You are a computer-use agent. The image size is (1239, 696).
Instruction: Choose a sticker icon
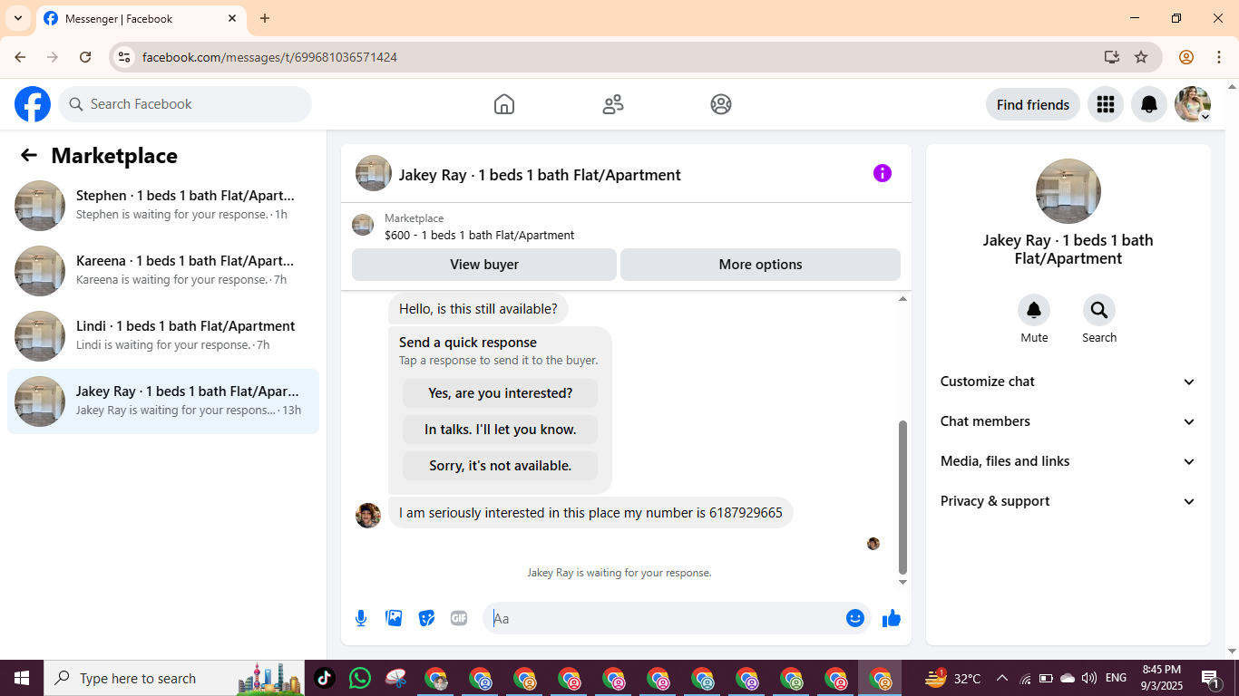point(426,618)
